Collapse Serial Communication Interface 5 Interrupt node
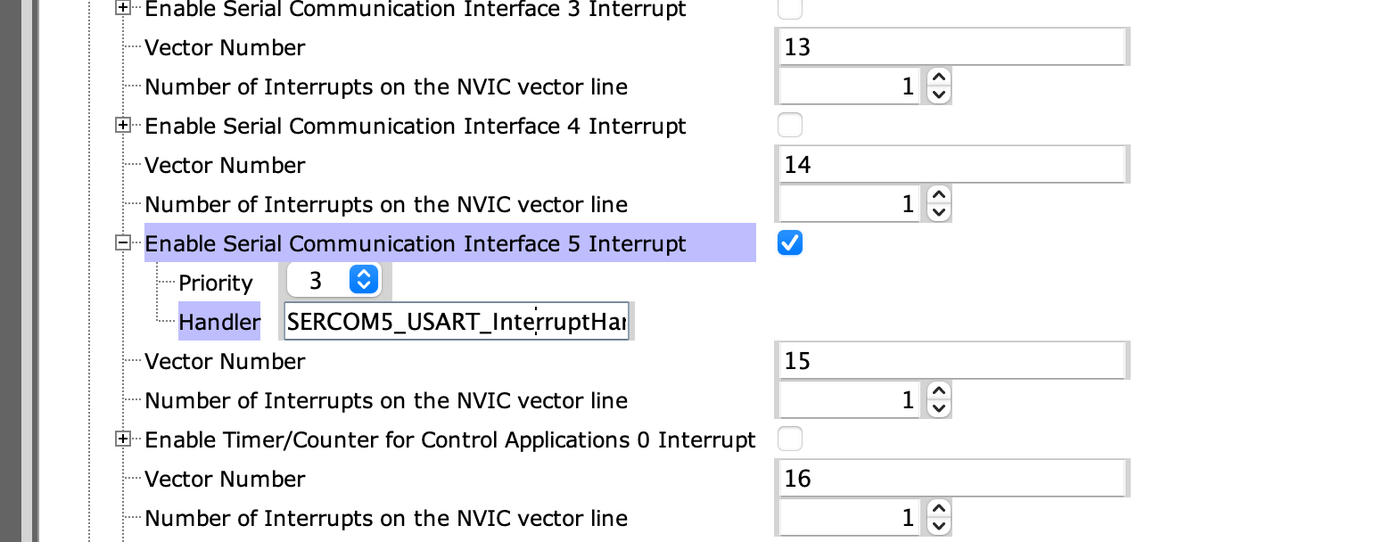The height and width of the screenshot is (542, 1400). [123, 243]
